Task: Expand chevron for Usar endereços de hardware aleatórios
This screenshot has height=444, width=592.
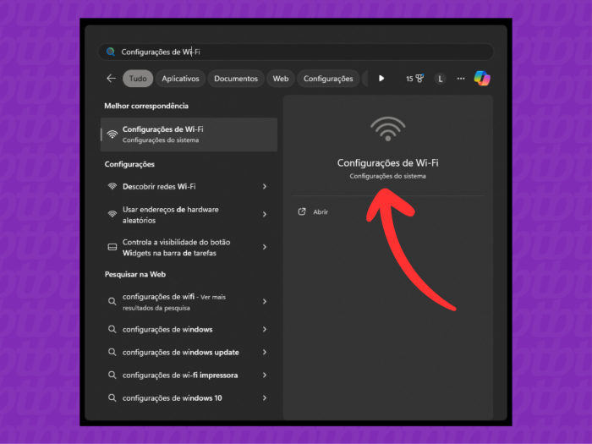Action: point(265,215)
